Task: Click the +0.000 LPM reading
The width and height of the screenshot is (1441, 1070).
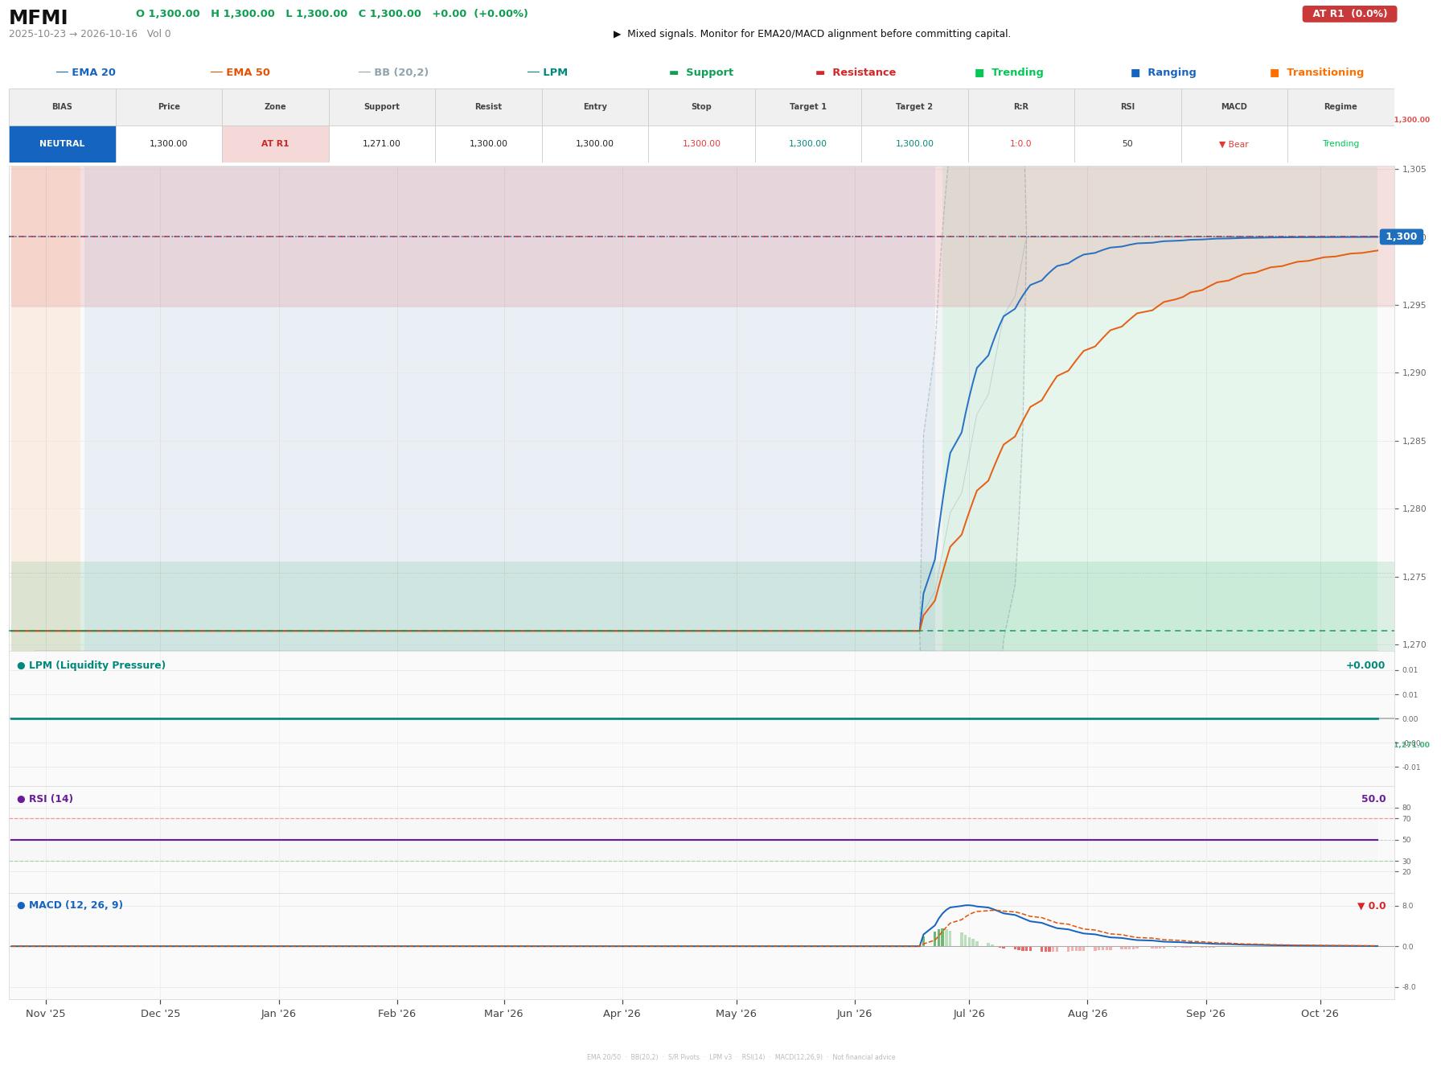Action: point(1365,665)
